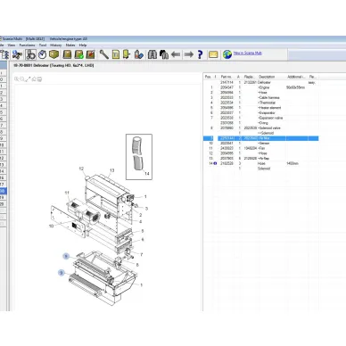Click the globe icon in the toolbar
Image resolution: width=346 pixels, height=346 pixels.
(x=227, y=54)
